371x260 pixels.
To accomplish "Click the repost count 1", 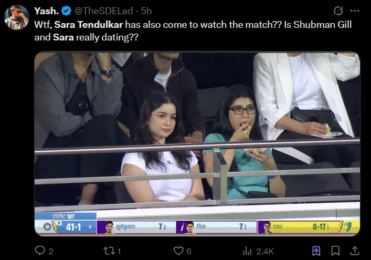I will pos(119,251).
